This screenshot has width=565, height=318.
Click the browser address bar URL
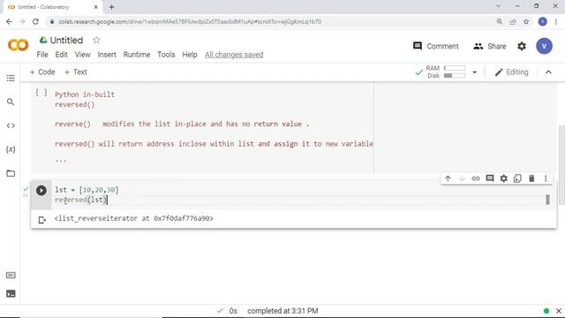(x=190, y=21)
